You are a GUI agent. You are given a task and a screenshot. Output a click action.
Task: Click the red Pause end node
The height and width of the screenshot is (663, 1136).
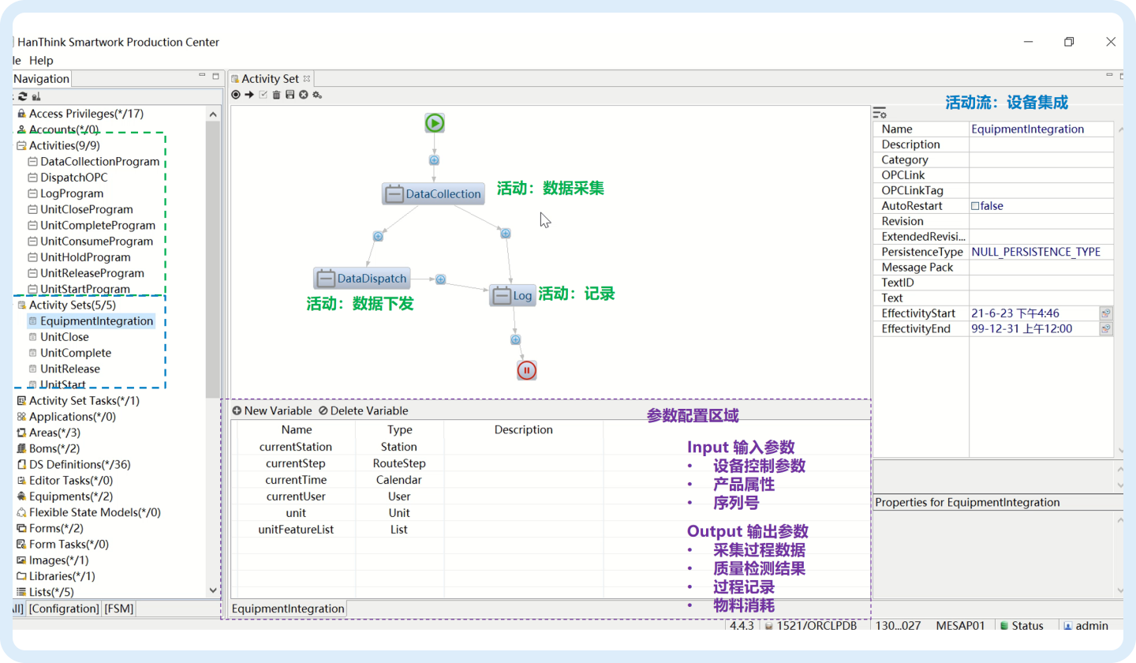(x=527, y=370)
